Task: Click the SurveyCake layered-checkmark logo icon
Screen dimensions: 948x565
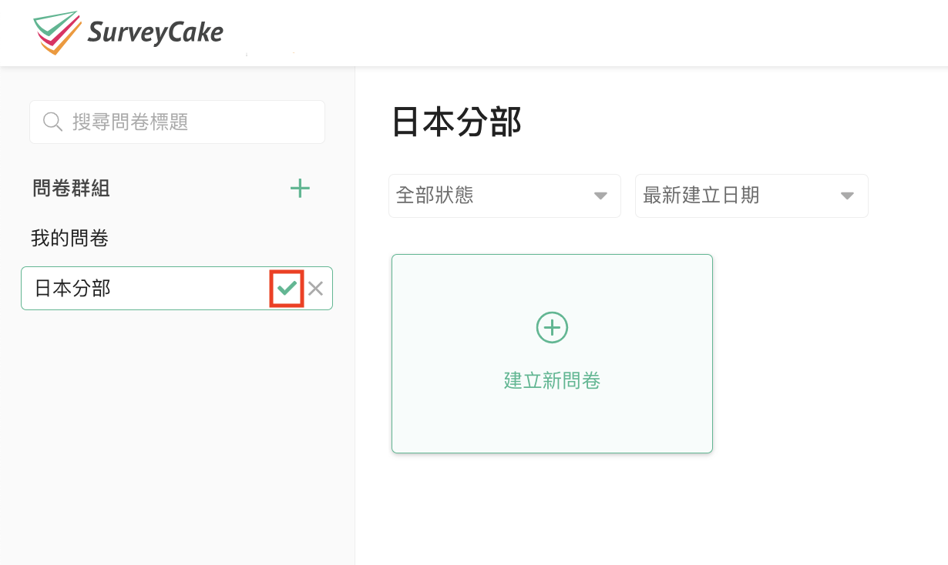Action: [x=57, y=32]
